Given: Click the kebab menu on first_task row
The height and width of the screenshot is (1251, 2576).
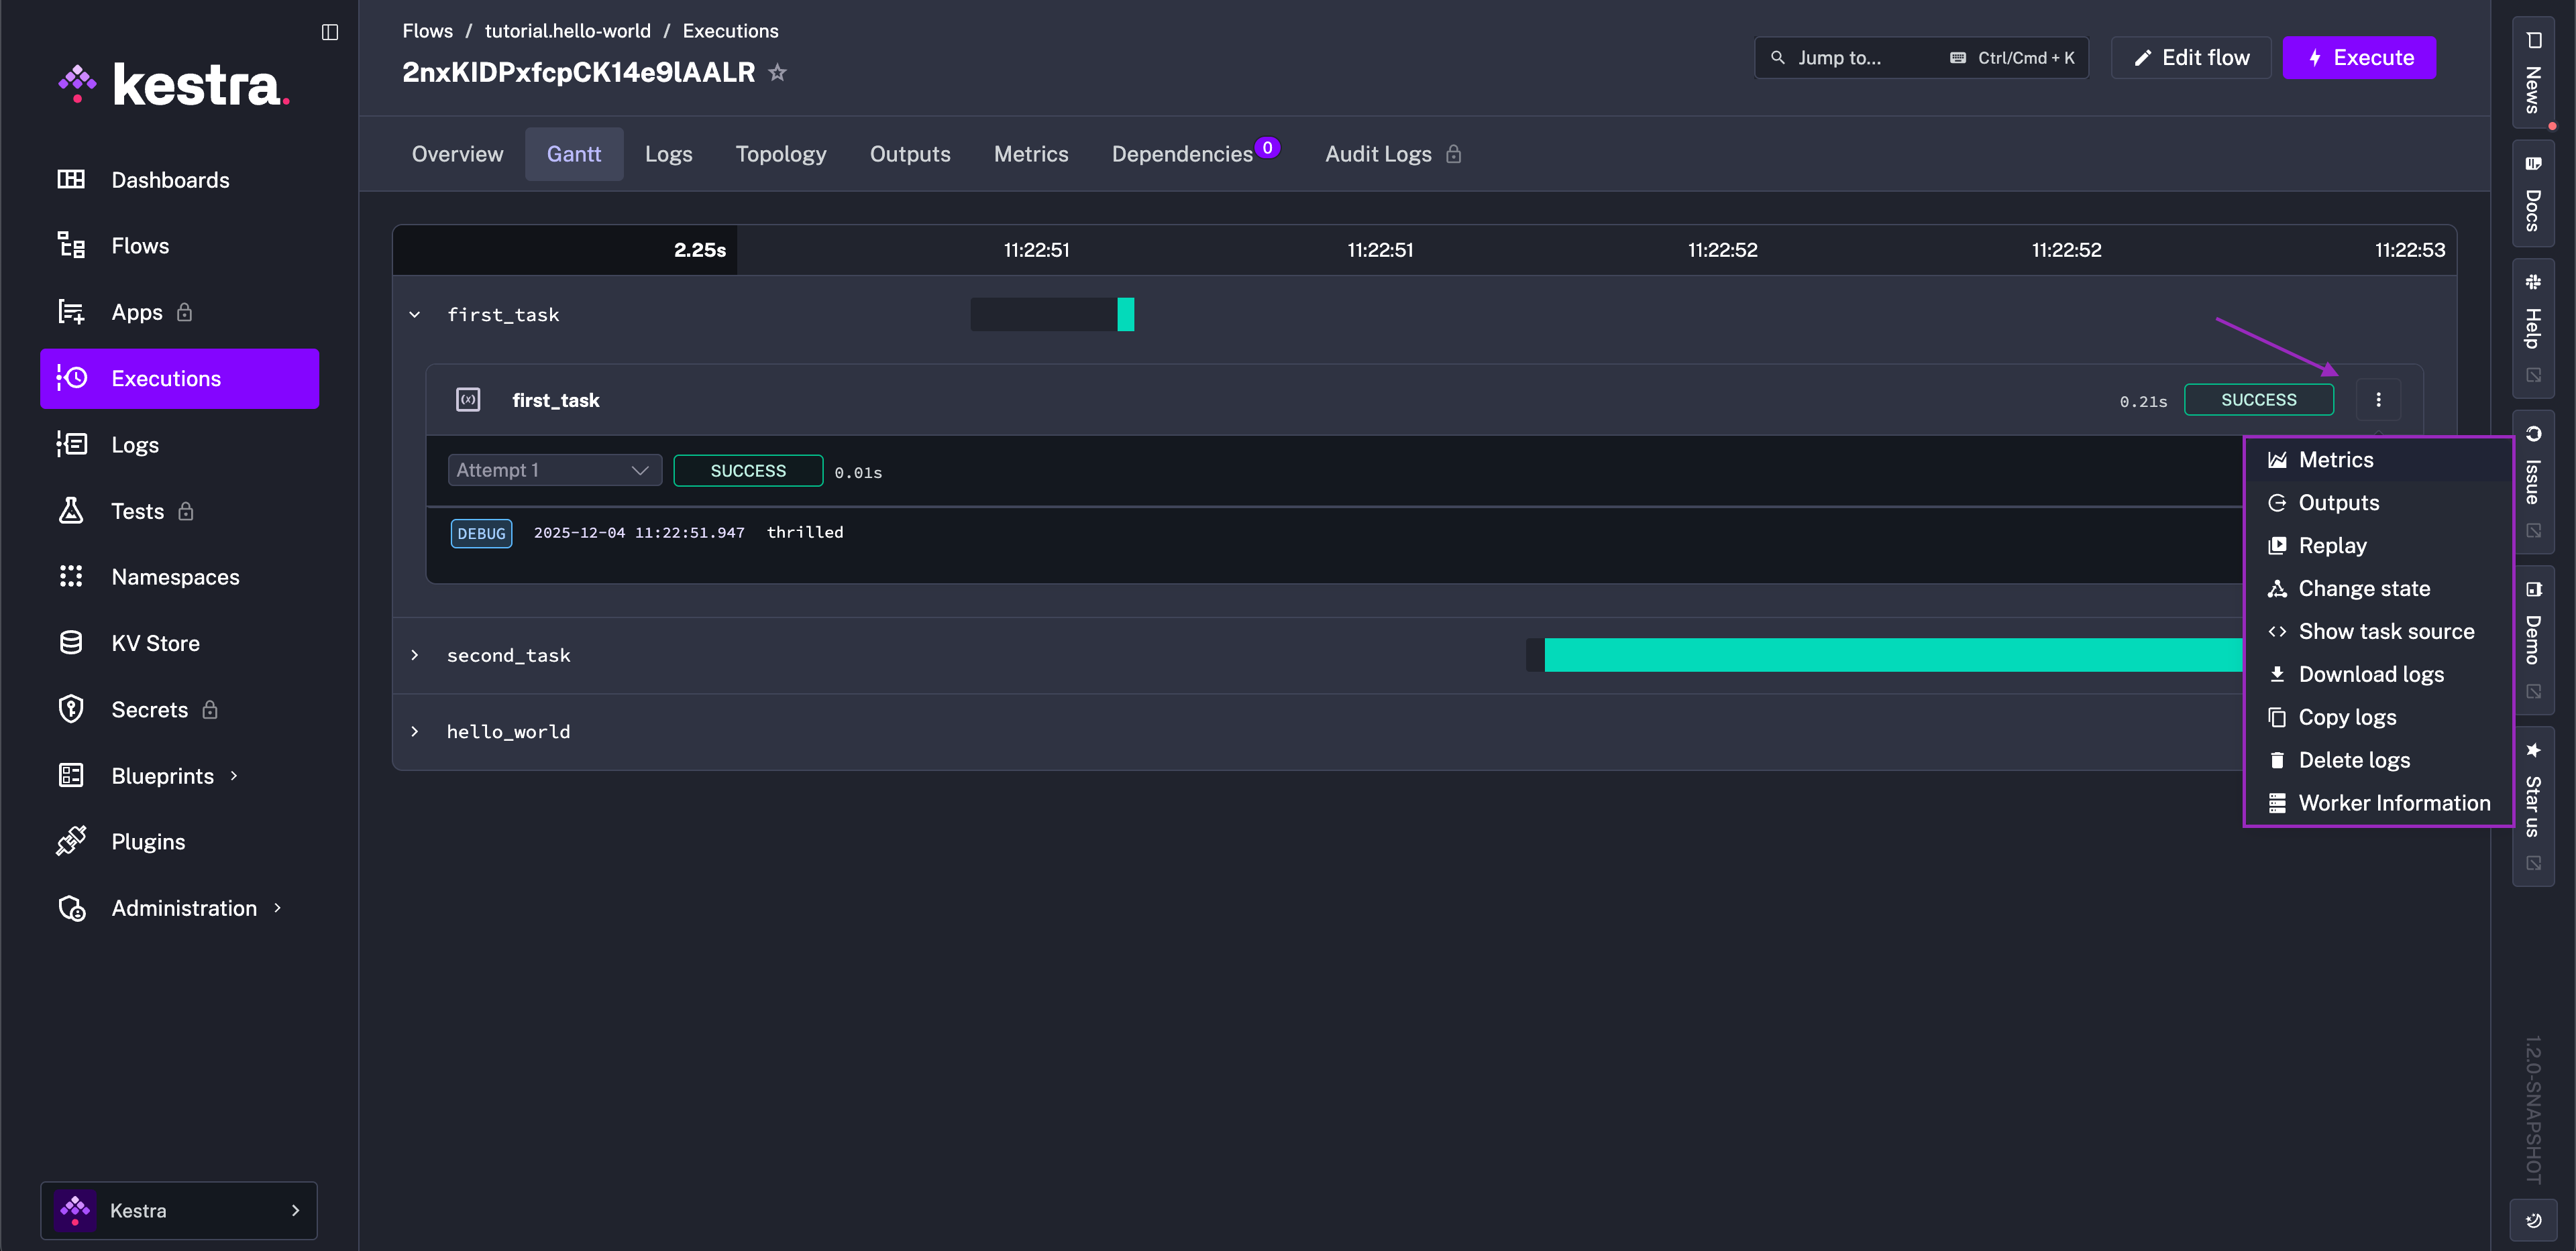Looking at the screenshot, I should (2379, 399).
